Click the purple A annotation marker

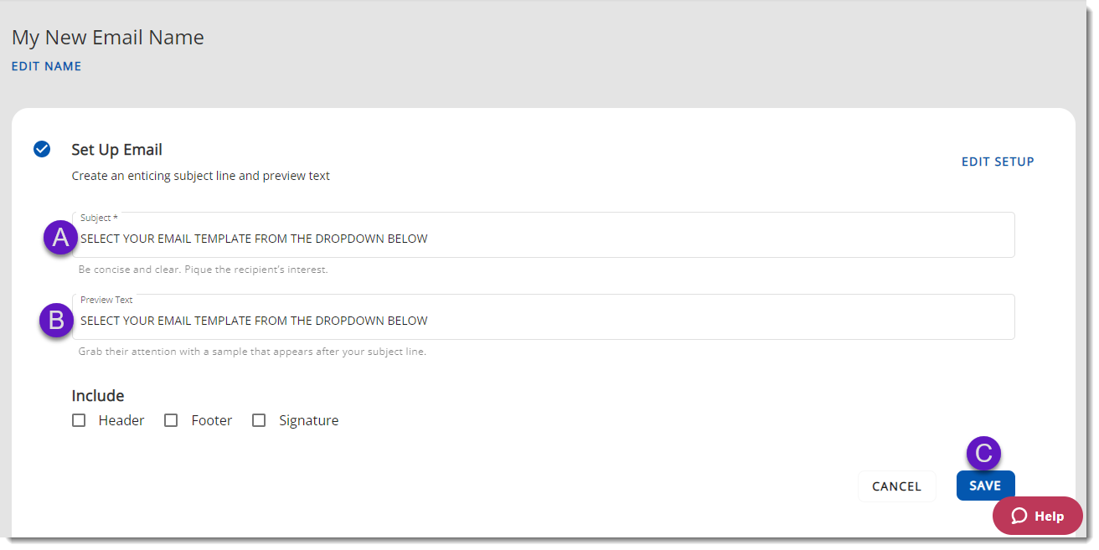[x=60, y=239]
